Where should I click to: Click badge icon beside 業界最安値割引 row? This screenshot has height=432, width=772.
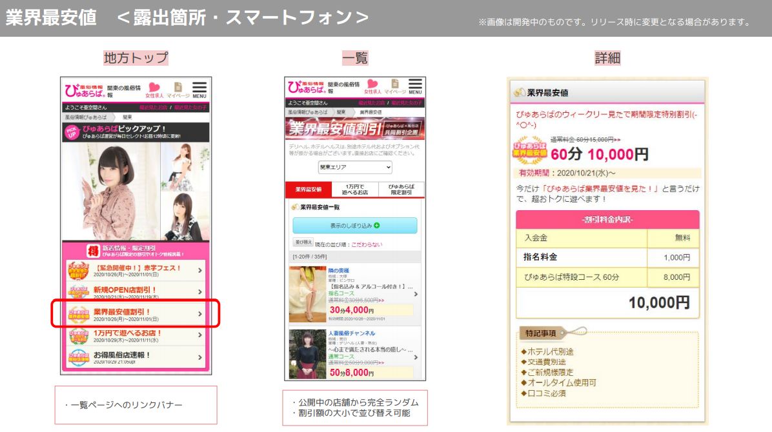point(78,313)
